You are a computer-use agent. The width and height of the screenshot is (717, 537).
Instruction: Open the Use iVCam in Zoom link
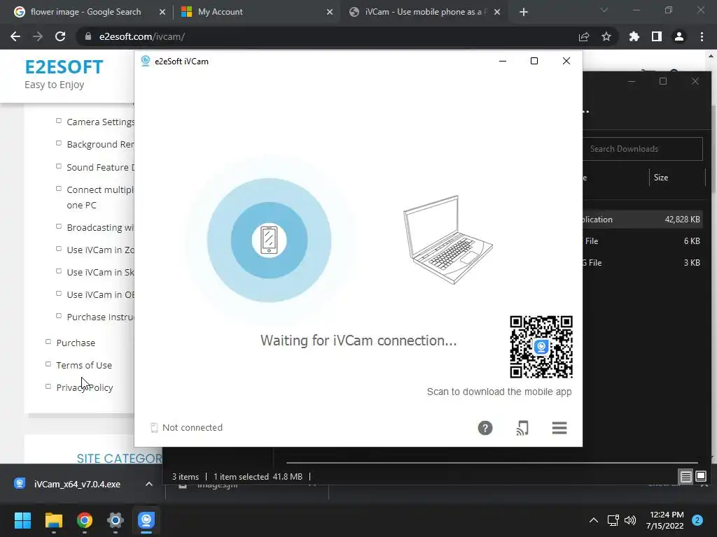coord(100,250)
